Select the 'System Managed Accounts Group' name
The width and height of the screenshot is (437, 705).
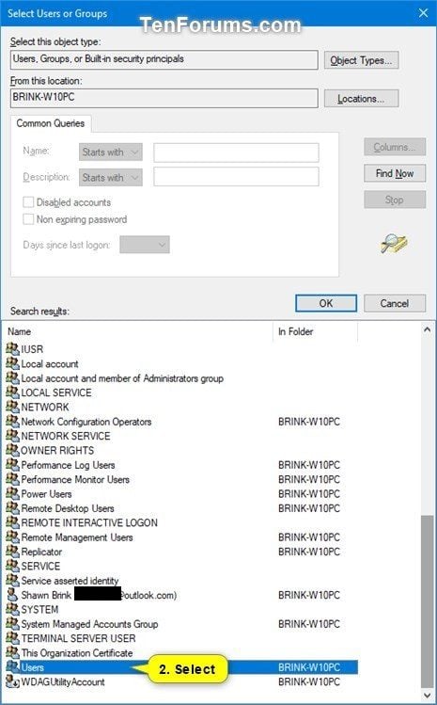click(x=89, y=624)
